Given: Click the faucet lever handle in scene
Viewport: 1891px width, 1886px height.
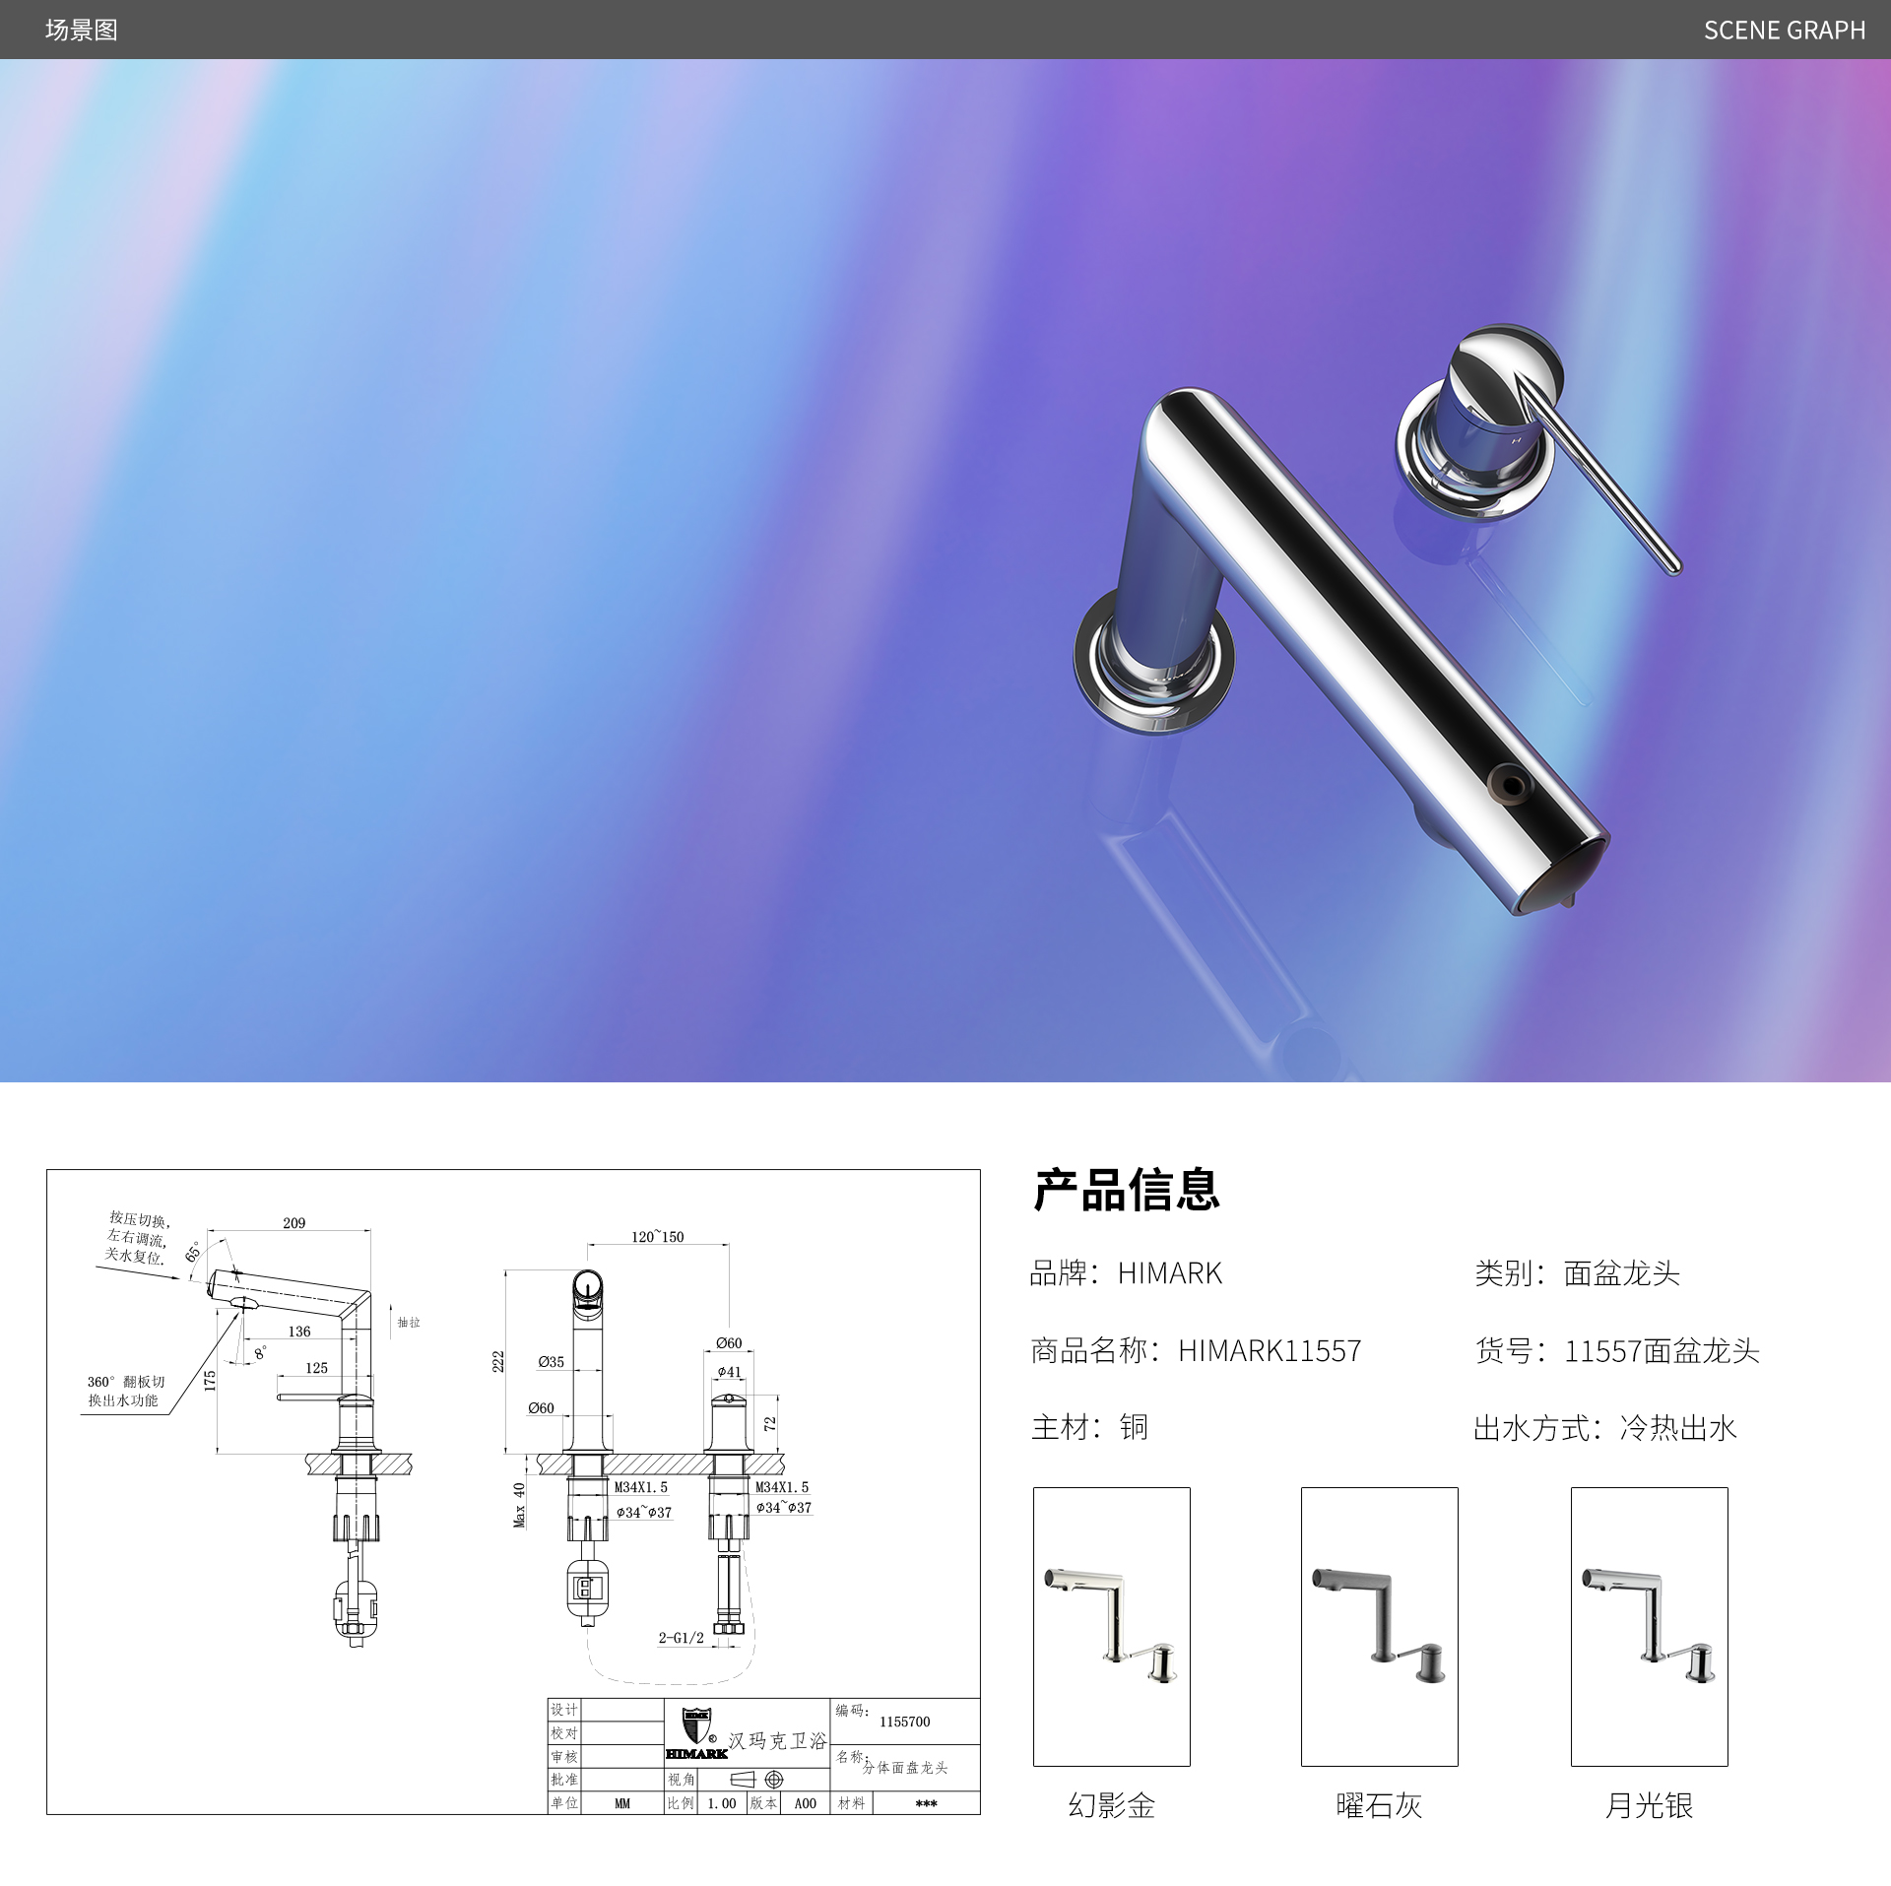Looking at the screenshot, I should coord(1596,475).
